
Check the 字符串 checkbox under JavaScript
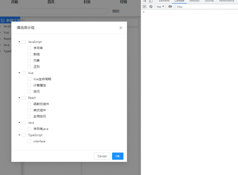coord(29,48)
